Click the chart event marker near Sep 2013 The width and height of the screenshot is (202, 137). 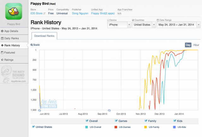[x=109, y=110]
